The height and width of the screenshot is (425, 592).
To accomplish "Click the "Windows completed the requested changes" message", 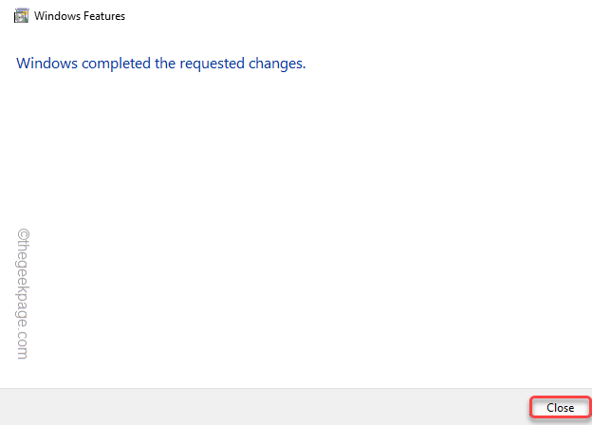I will click(161, 64).
